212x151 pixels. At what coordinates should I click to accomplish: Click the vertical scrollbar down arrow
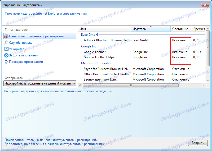click(208, 81)
